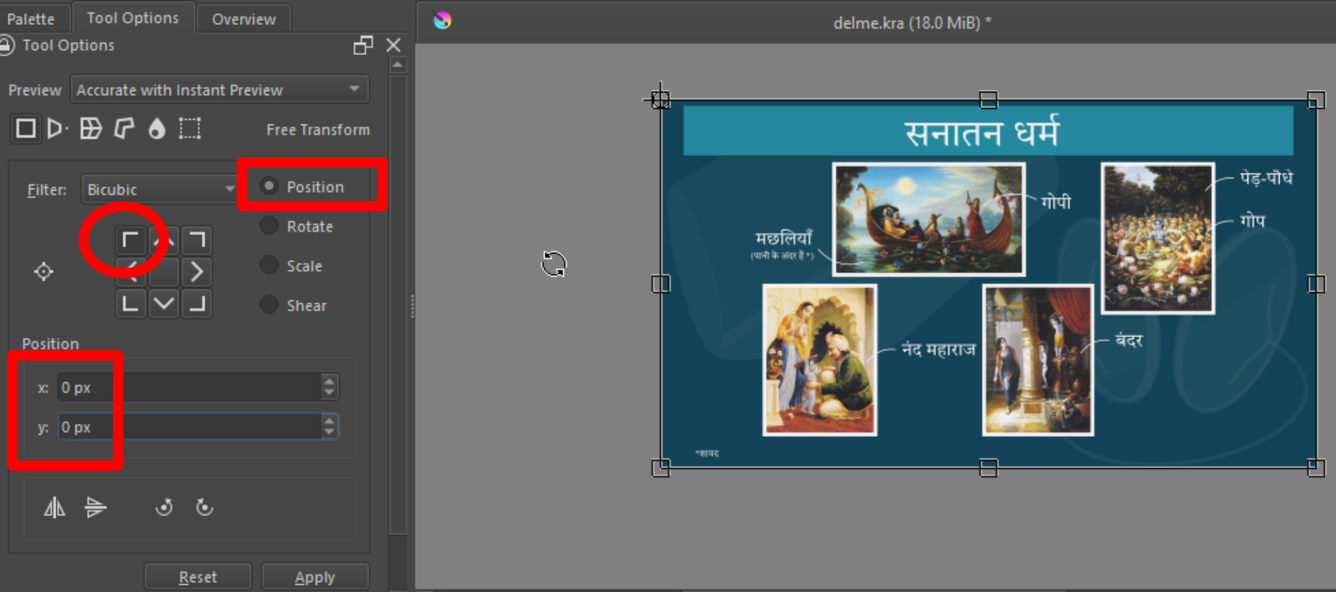Click the right-middle transform handle on canvas
Screen dimensions: 1336x592
(1316, 284)
